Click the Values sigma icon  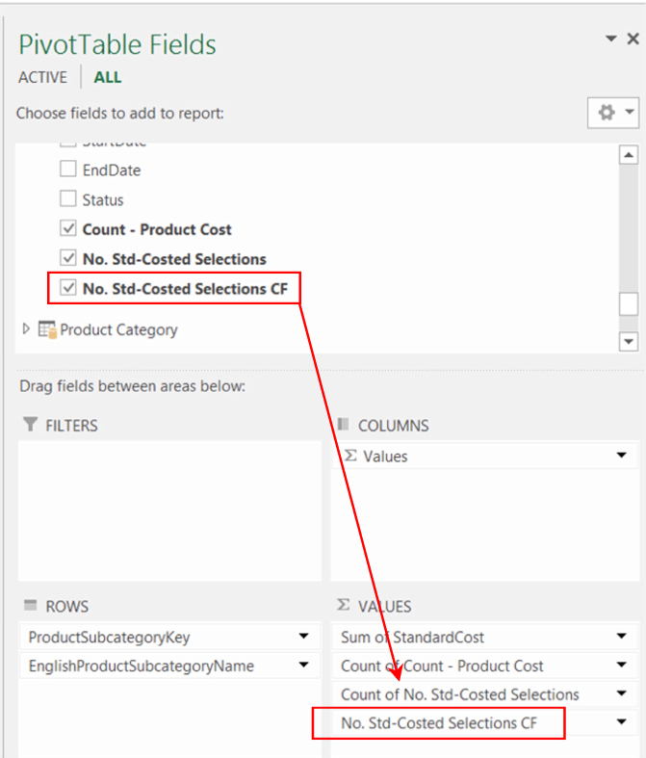(x=344, y=606)
